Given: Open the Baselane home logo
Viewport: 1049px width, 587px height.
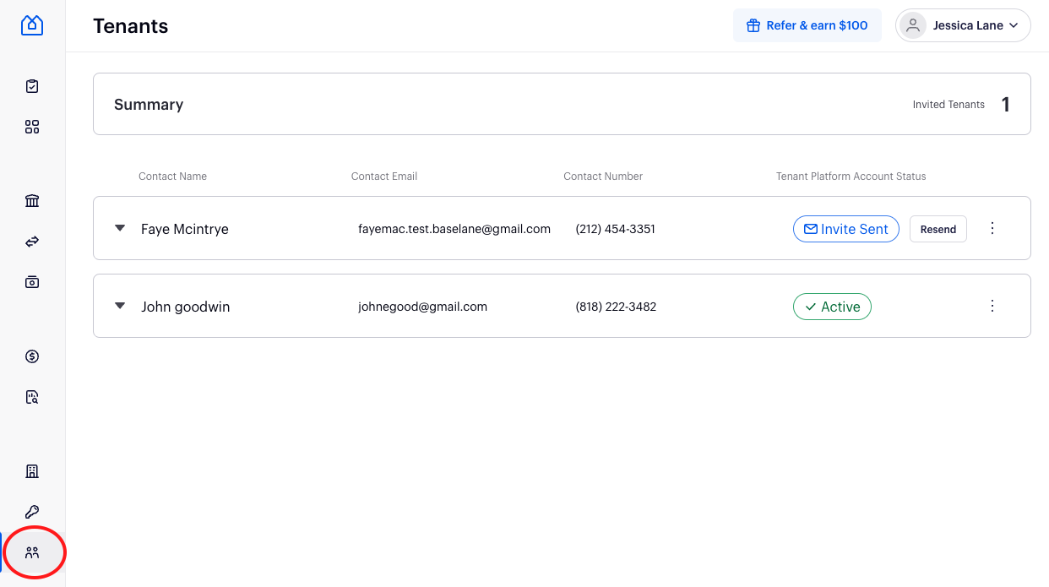Looking at the screenshot, I should pos(32,25).
